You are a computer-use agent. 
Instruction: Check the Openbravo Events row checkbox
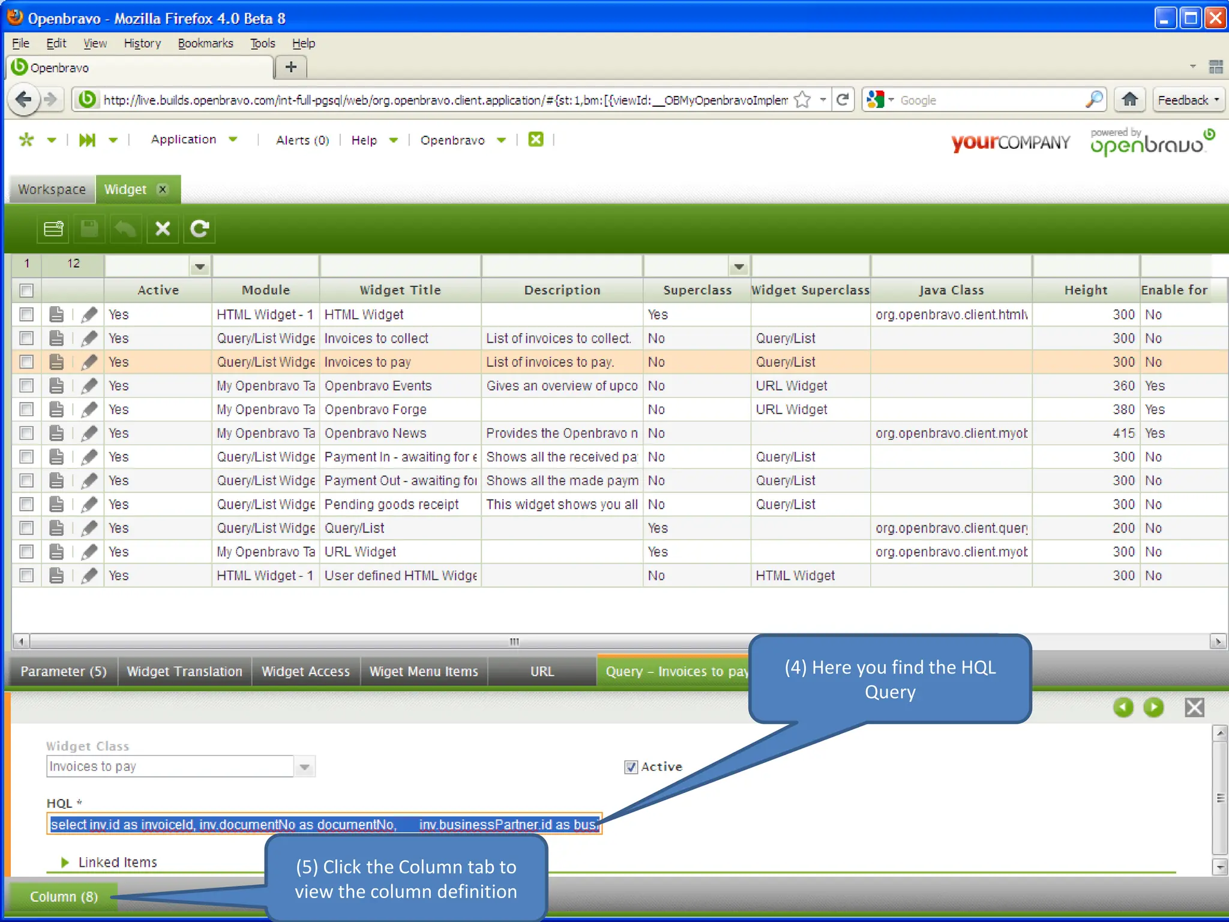tap(26, 386)
